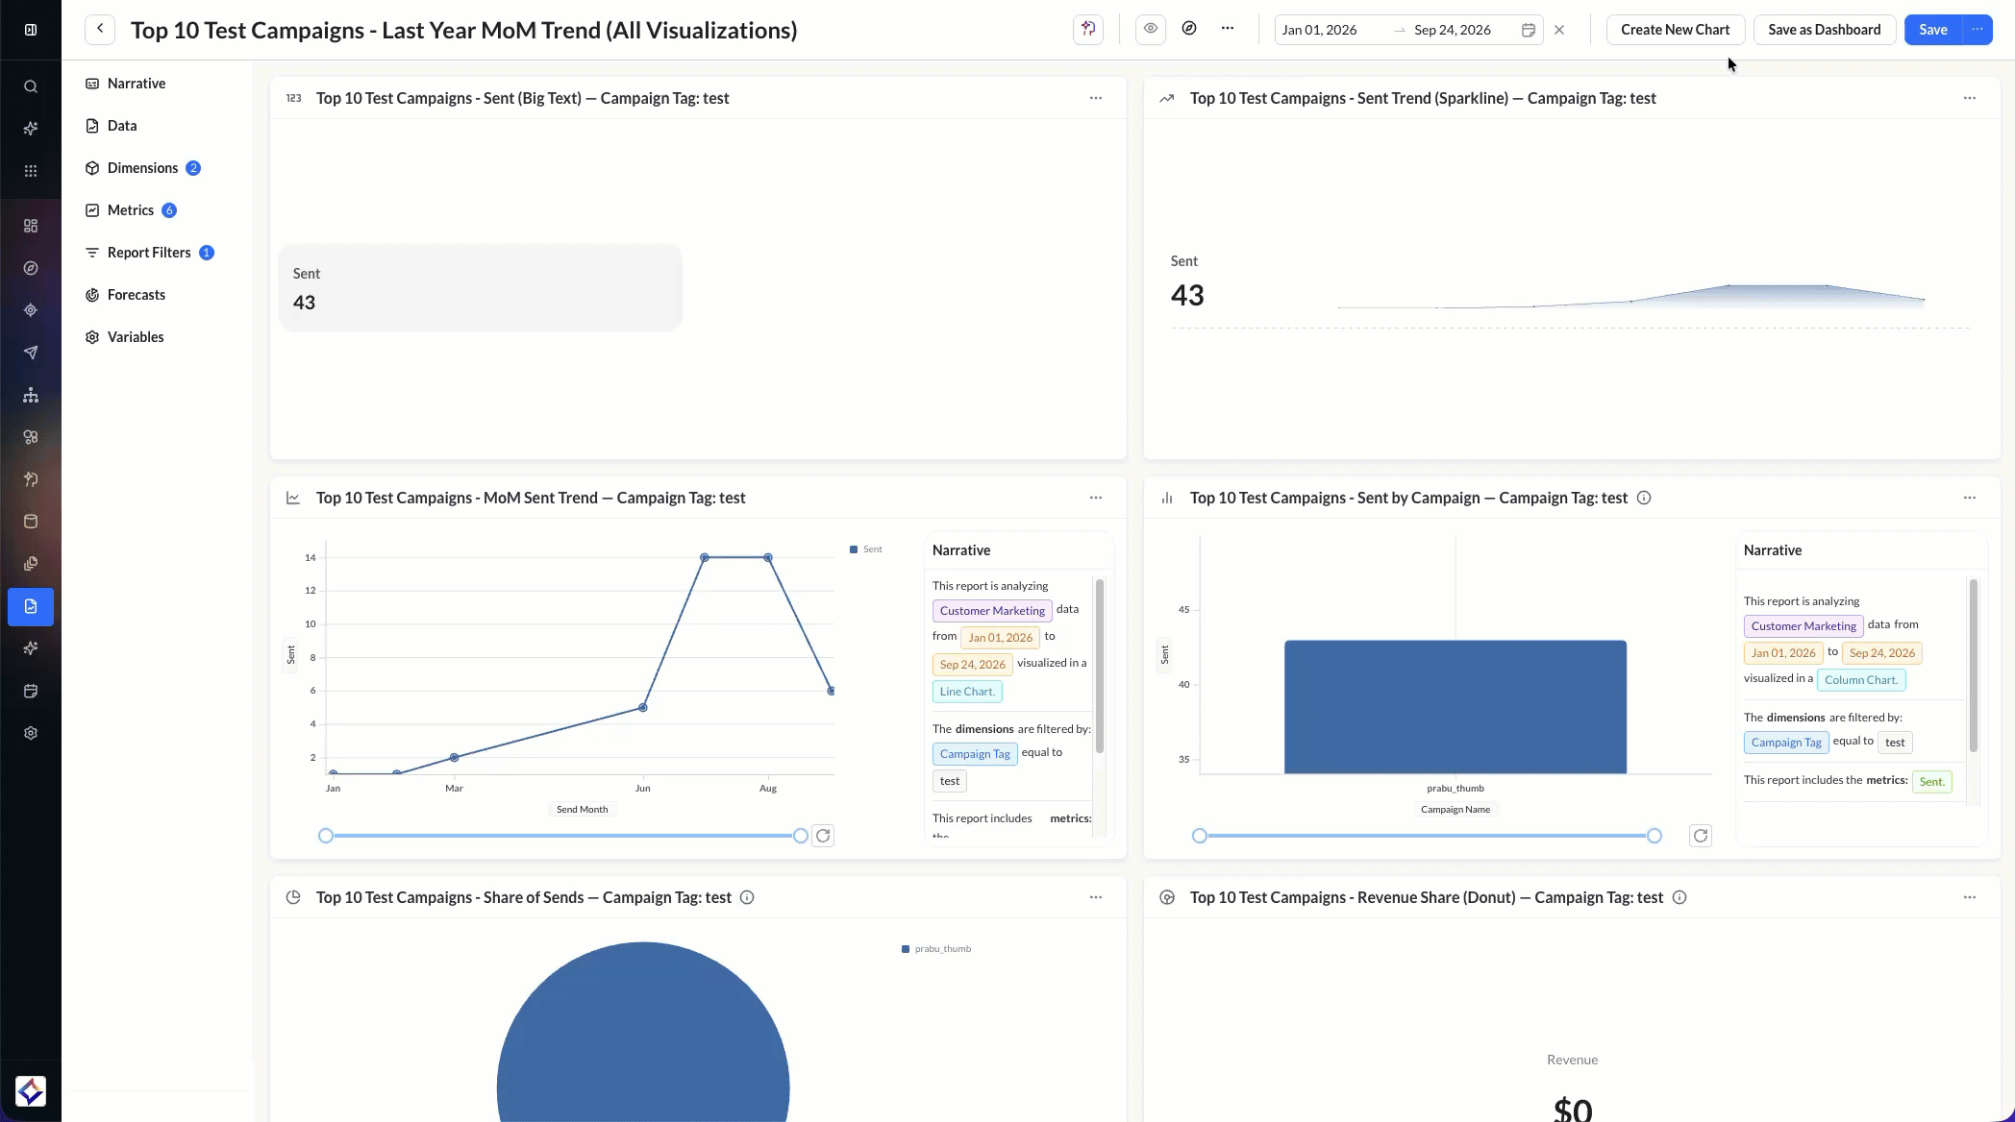The image size is (2015, 1122).
Task: Click the AI assistant icon in header
Action: click(1088, 30)
